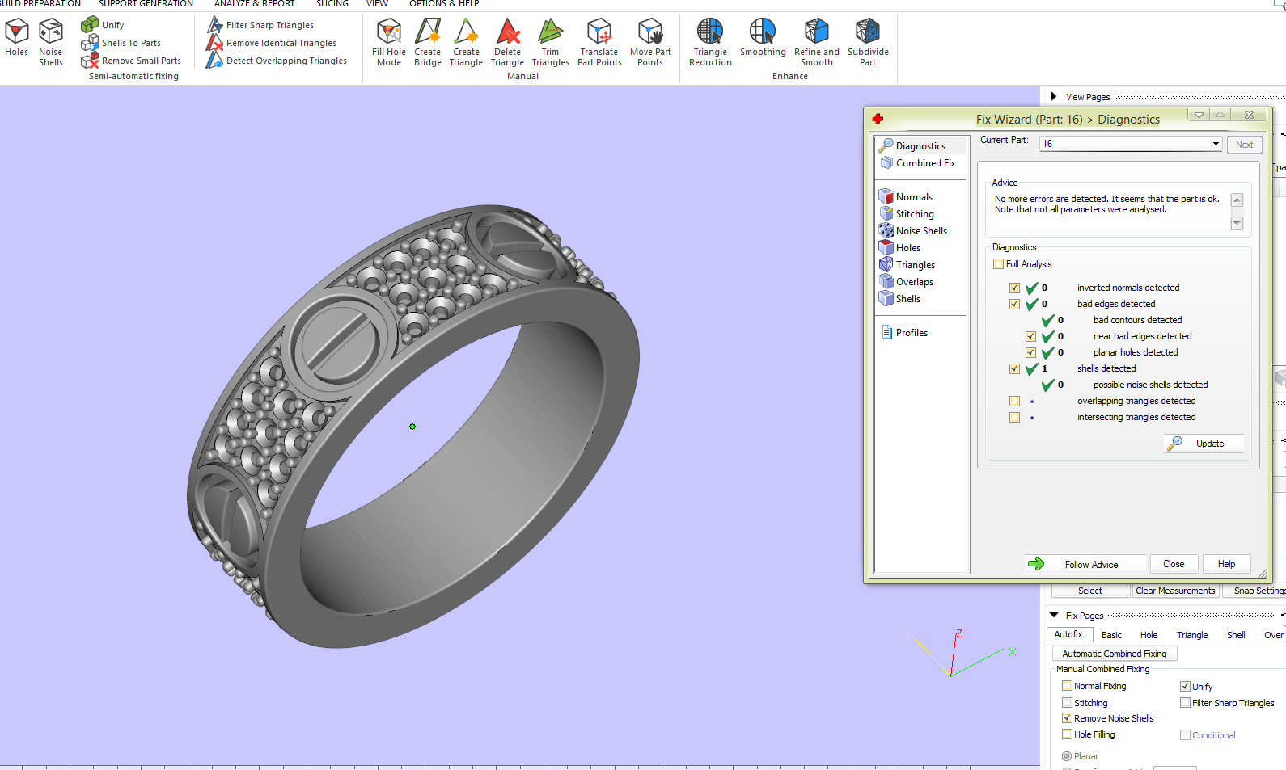
Task: Click Remove Small Parts
Action: [x=131, y=61]
